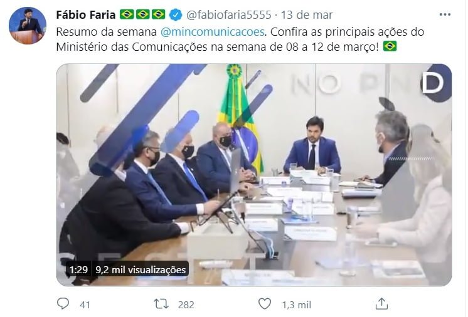Screen dimensions: 468x317
Task: Retweet using the arrows icon
Action: [x=161, y=304]
